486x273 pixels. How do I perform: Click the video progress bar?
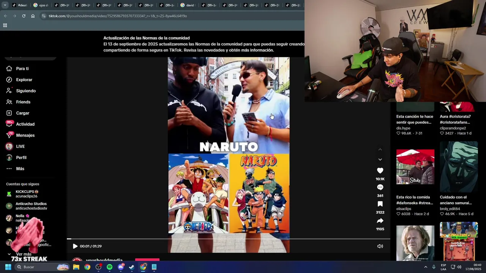pyautogui.click(x=229, y=239)
